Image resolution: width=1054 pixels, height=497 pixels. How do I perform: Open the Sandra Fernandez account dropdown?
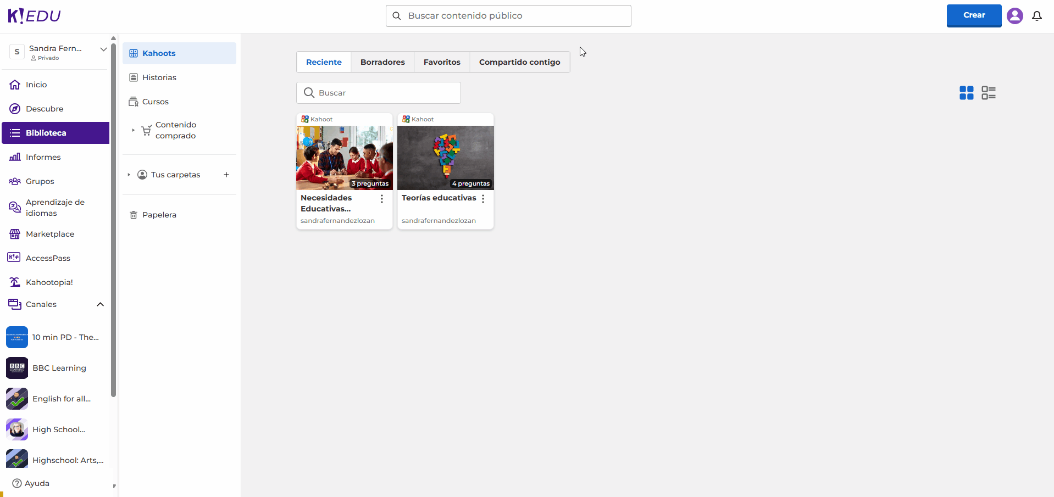pyautogui.click(x=103, y=49)
